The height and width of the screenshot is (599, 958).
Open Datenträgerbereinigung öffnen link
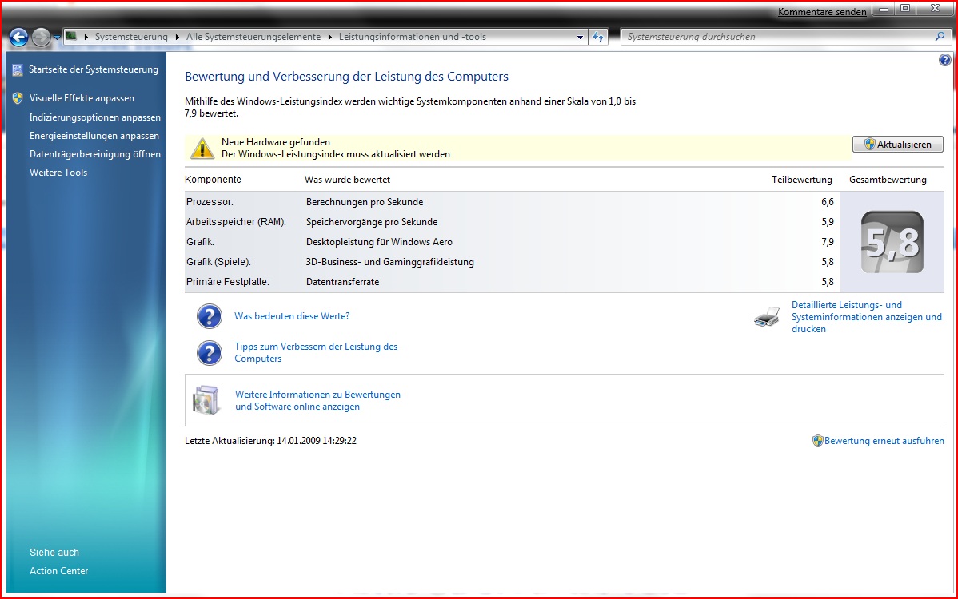pos(94,153)
